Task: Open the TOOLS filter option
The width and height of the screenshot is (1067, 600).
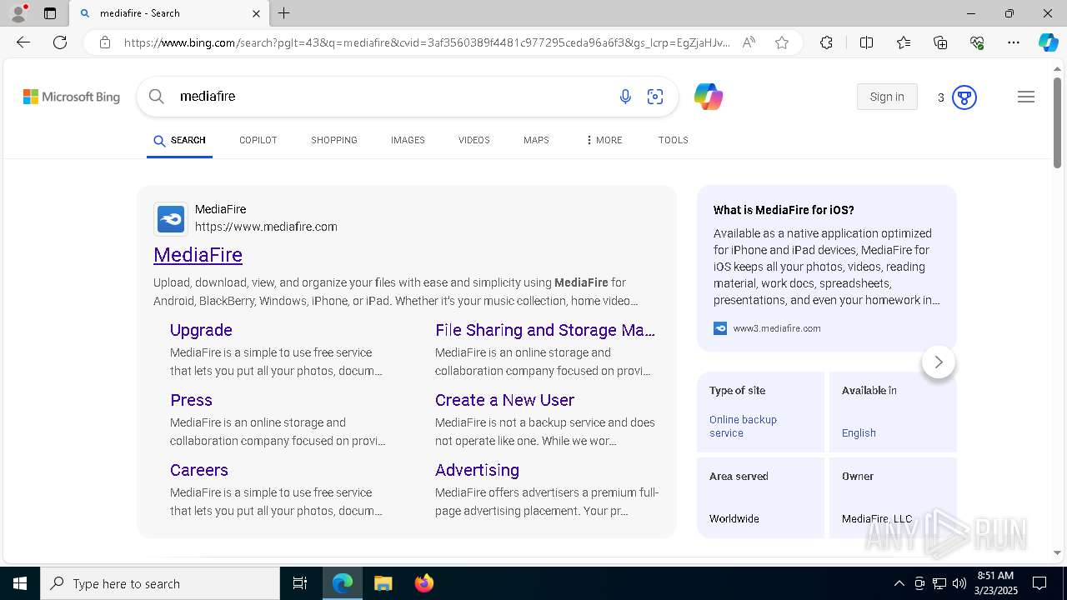Action: (673, 140)
